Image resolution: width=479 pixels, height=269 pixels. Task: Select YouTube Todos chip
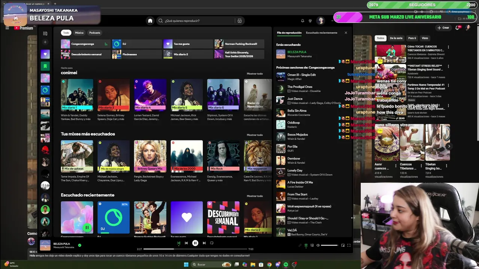[381, 38]
